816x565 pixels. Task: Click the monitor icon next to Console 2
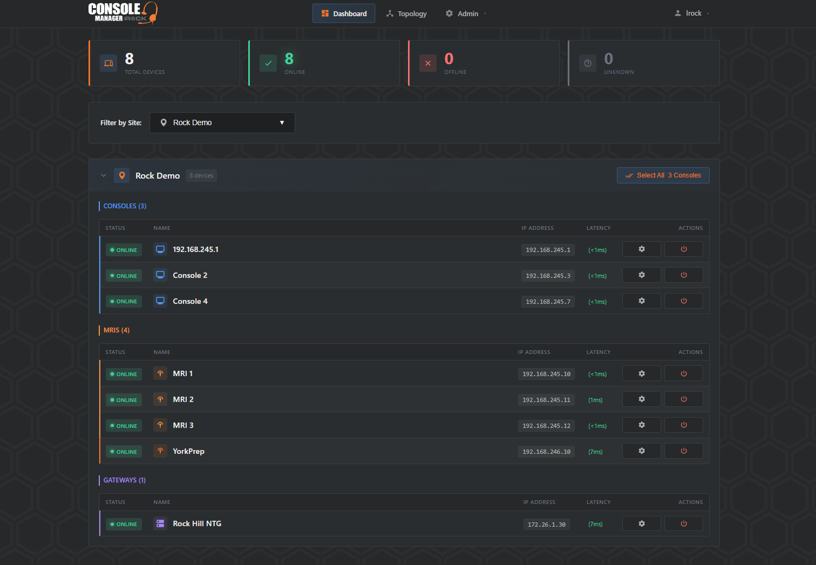tap(160, 275)
